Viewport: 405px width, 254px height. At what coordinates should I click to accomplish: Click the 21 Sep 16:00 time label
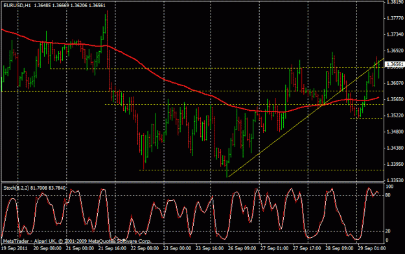coord(112,248)
